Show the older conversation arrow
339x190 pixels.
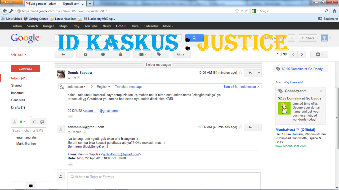[x=302, y=54]
